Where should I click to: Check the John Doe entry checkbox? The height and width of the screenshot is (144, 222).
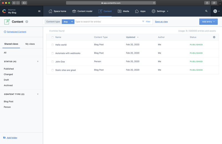52,62
